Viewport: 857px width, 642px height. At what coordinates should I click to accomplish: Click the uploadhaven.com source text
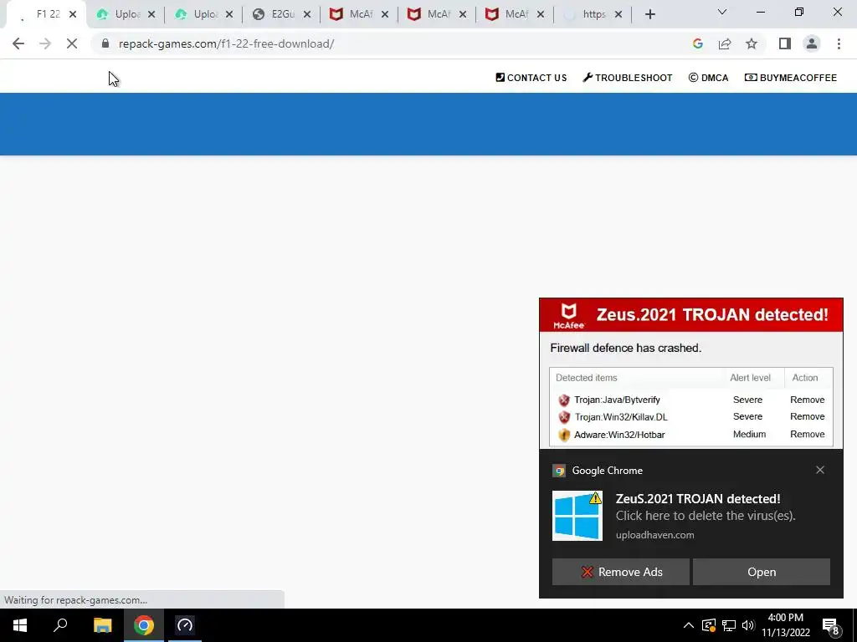[654, 535]
